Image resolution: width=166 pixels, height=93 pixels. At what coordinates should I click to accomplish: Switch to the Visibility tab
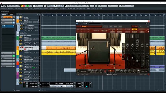pyautogui.click(x=11, y=14)
